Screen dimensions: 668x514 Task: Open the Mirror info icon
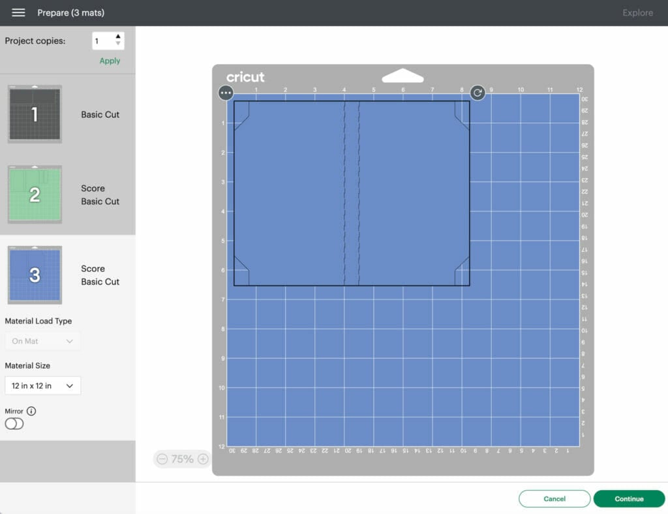point(31,412)
